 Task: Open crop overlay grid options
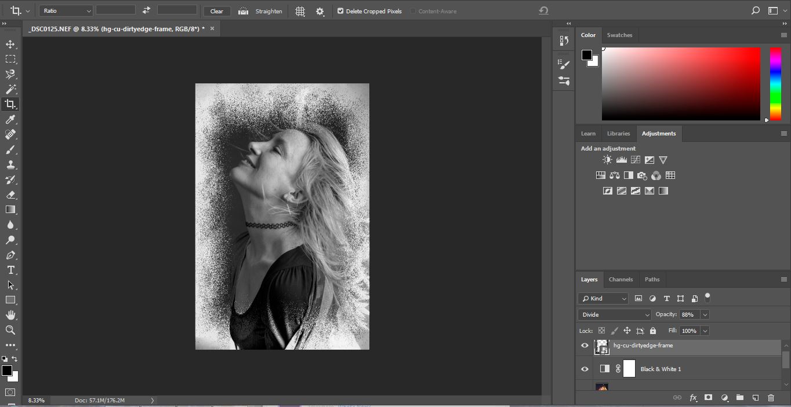300,11
